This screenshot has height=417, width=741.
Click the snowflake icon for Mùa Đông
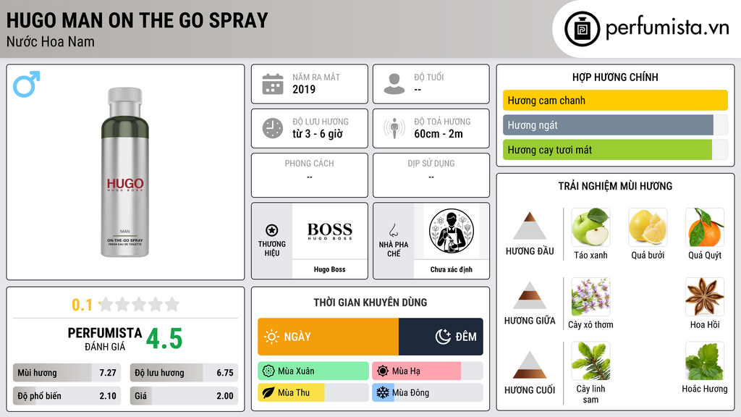click(383, 392)
